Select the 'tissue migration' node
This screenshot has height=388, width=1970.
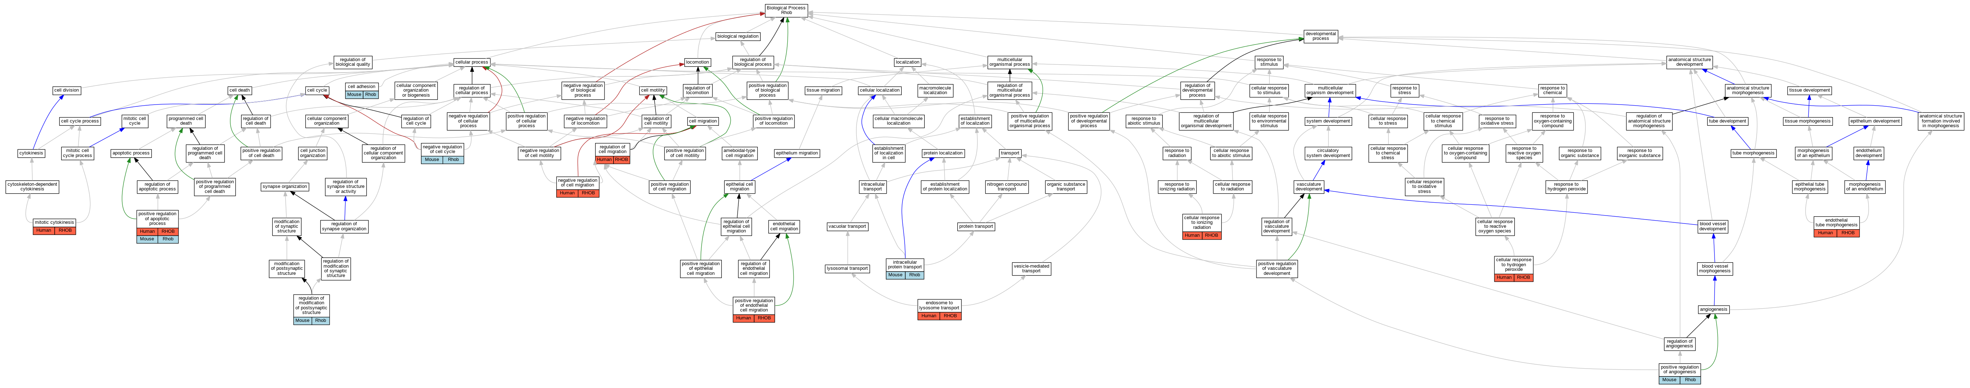[x=824, y=90]
